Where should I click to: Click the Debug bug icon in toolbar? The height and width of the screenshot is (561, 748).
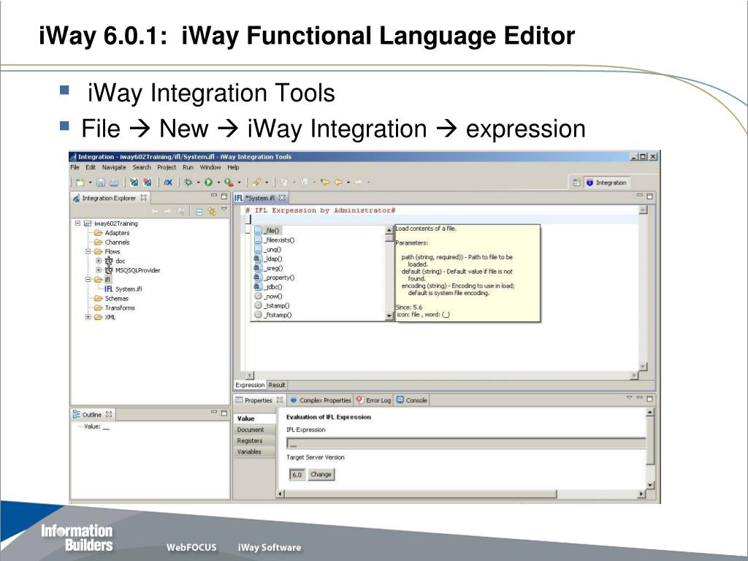pos(188,182)
